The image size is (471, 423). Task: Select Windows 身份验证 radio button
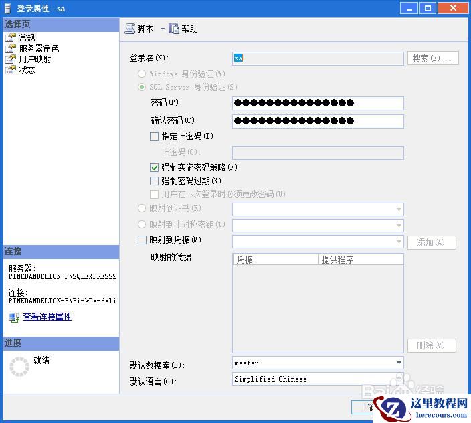tap(142, 74)
